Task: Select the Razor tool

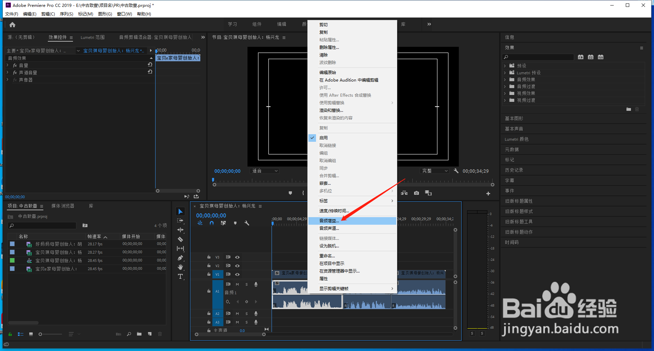Action: [180, 239]
